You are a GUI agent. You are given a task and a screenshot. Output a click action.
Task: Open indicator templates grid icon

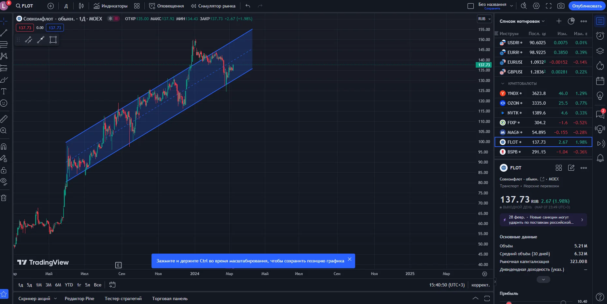[x=137, y=6]
